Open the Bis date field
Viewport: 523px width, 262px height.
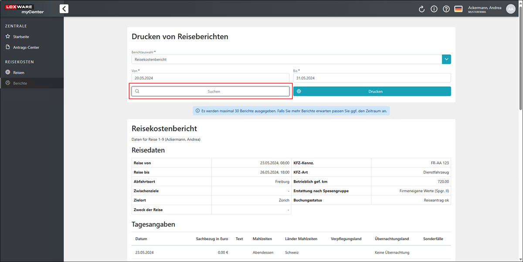[370, 78]
